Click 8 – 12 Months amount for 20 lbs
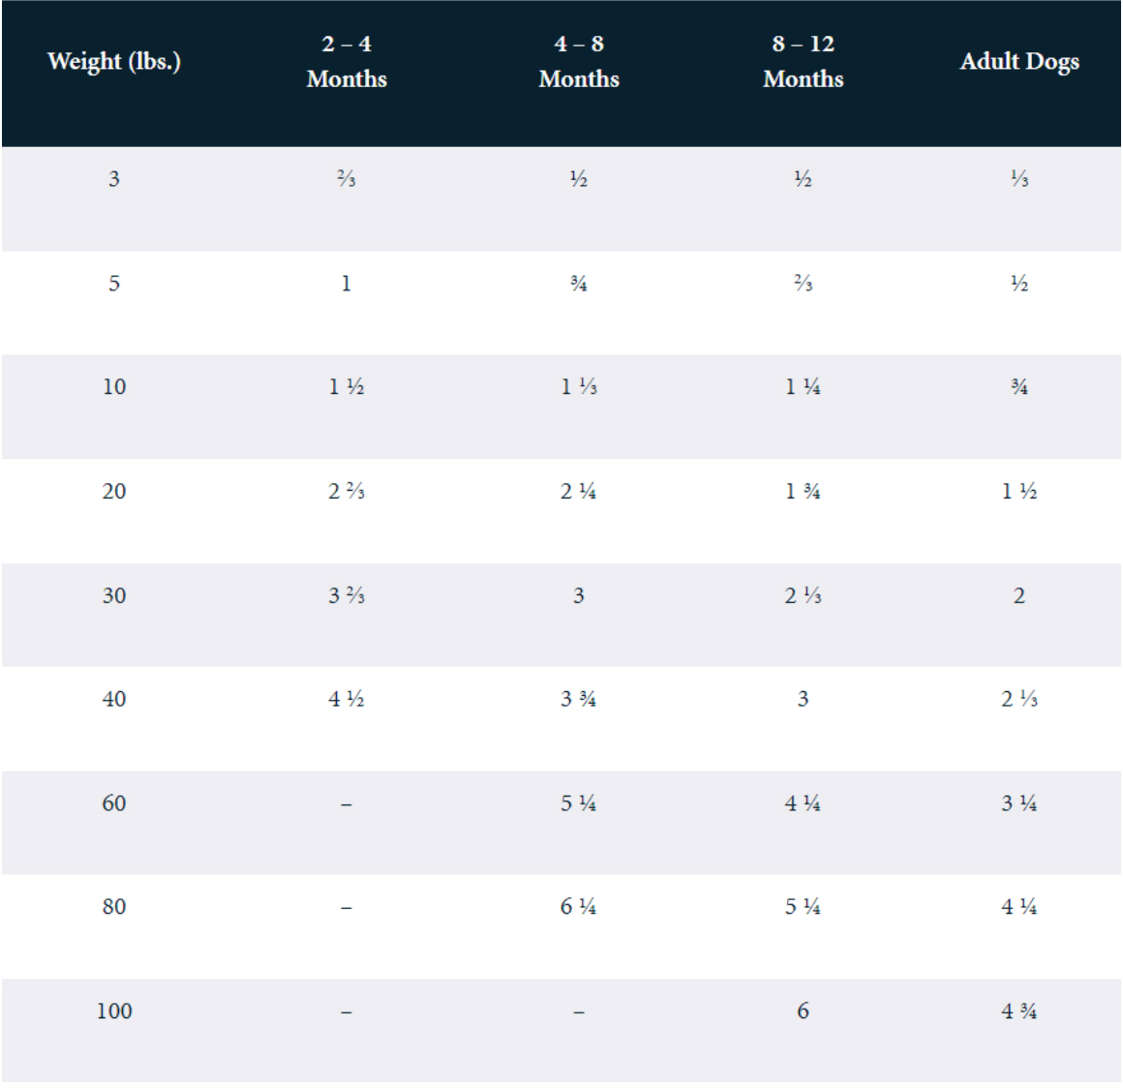This screenshot has width=1123, height=1088. point(803,492)
